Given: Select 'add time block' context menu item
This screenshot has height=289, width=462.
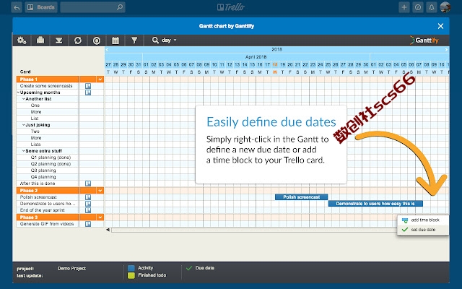Looking at the screenshot, I should point(423,220).
